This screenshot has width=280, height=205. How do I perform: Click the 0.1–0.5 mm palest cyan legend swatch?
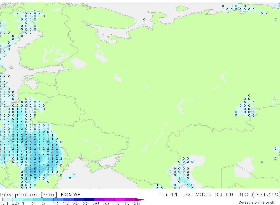(8, 199)
